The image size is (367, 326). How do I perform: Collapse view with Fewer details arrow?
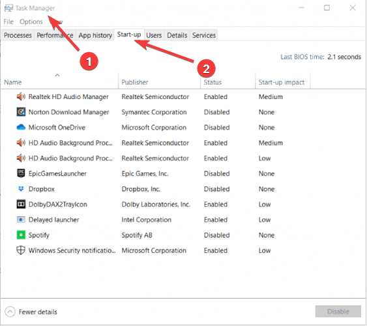[x=10, y=312]
